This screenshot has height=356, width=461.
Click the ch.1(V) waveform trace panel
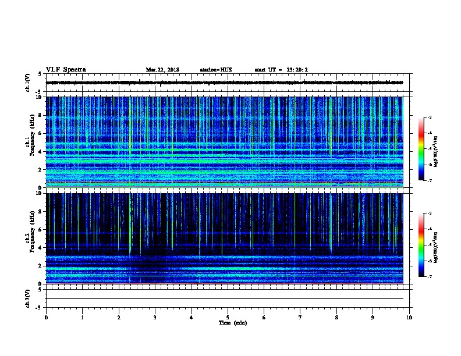click(228, 83)
